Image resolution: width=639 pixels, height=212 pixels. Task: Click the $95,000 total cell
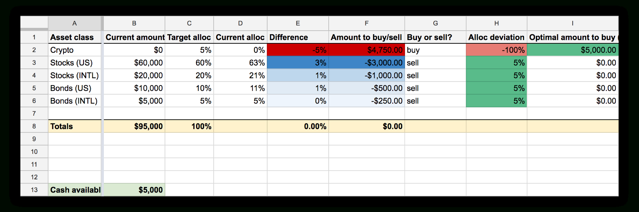pos(134,126)
